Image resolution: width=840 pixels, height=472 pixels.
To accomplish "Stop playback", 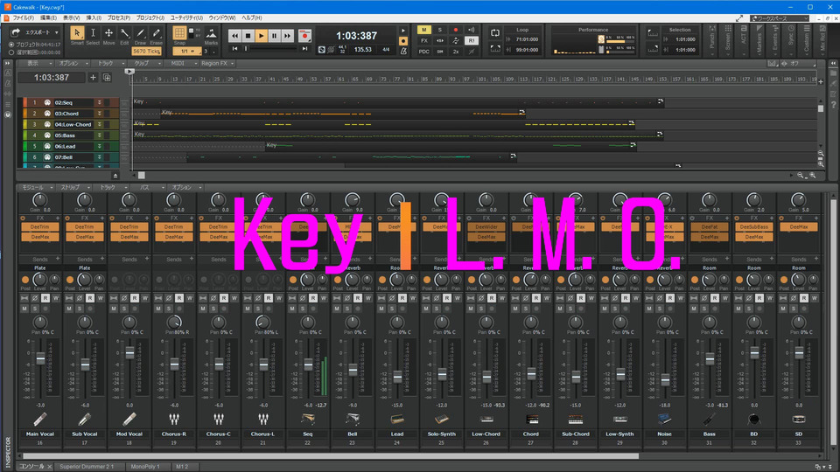I will coord(248,36).
